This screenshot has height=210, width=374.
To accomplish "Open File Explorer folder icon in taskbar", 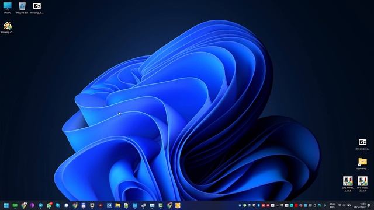I will tap(118, 205).
